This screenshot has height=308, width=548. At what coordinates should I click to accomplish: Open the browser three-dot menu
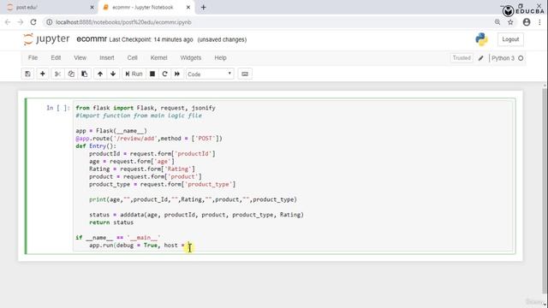click(539, 22)
